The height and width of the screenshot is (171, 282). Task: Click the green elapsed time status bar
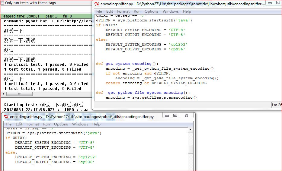point(45,16)
